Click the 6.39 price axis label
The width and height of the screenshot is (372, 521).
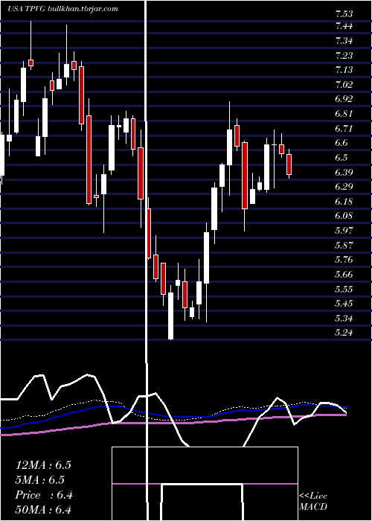click(344, 173)
